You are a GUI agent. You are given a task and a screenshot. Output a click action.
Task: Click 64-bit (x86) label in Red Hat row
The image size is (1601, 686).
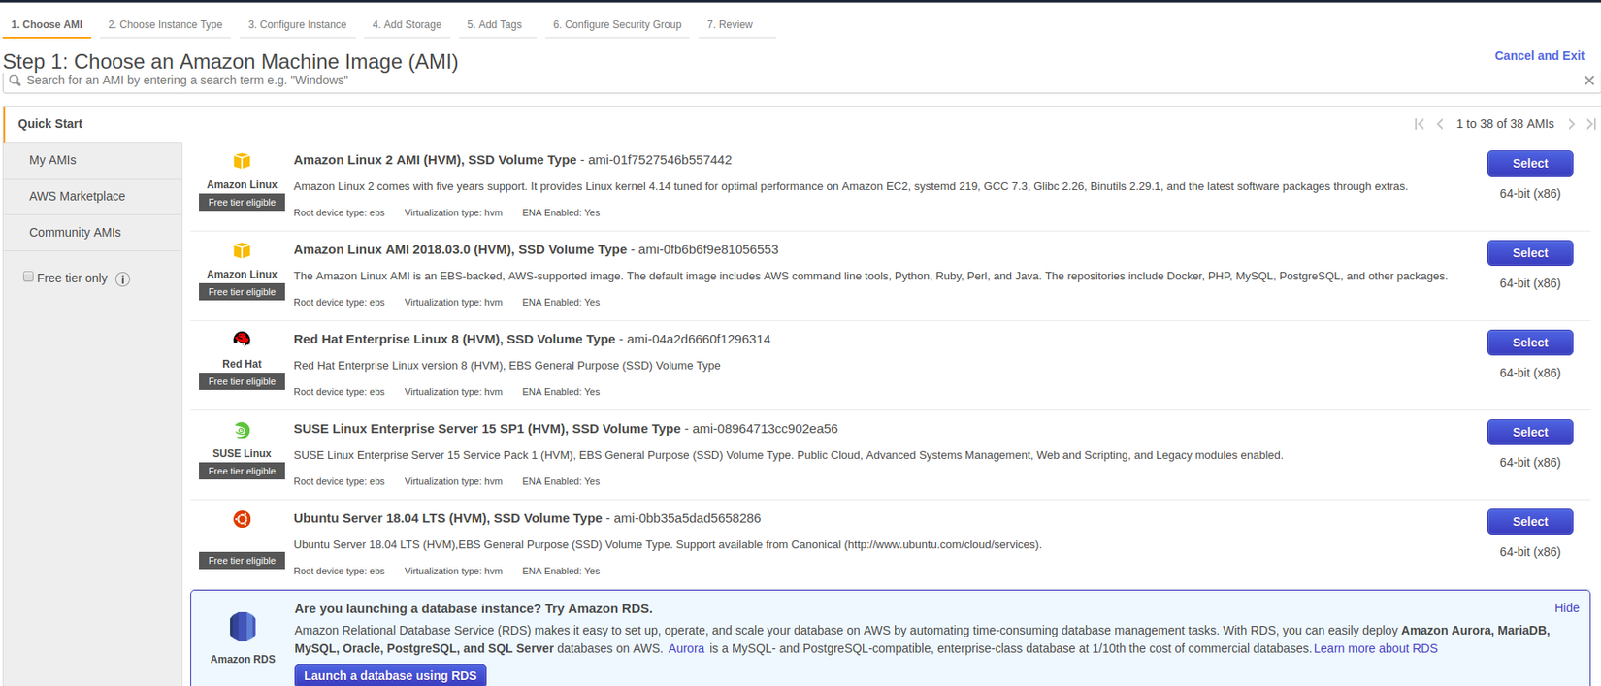pos(1530,374)
